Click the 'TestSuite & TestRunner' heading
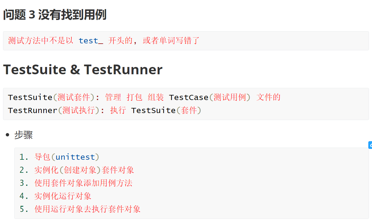Viewport: 372px width, 224px height. coord(83,70)
